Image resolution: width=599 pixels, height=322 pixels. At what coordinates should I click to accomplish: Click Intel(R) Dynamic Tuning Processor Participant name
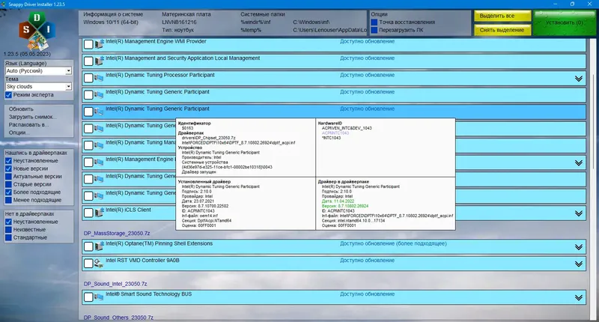point(160,75)
